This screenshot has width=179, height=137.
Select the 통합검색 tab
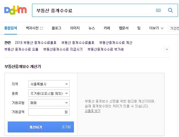(x=11, y=28)
